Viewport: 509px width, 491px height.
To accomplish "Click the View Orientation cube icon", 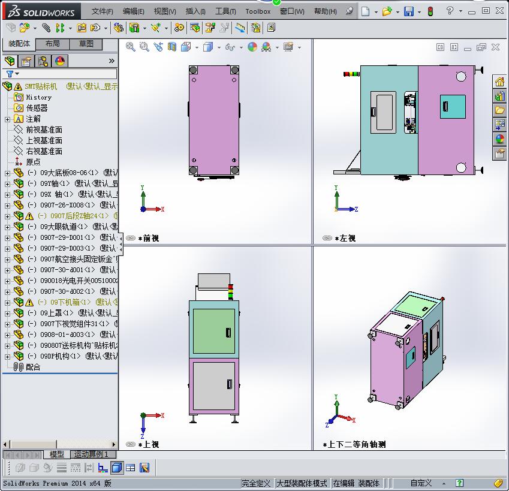I will pos(186,47).
